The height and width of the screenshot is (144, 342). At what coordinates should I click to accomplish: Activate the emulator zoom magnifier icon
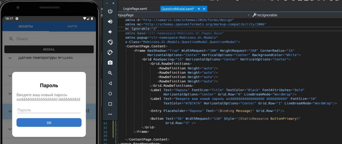(x=110, y=73)
